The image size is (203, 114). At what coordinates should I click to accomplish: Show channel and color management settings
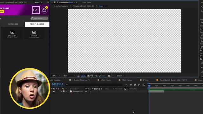coord(96,76)
